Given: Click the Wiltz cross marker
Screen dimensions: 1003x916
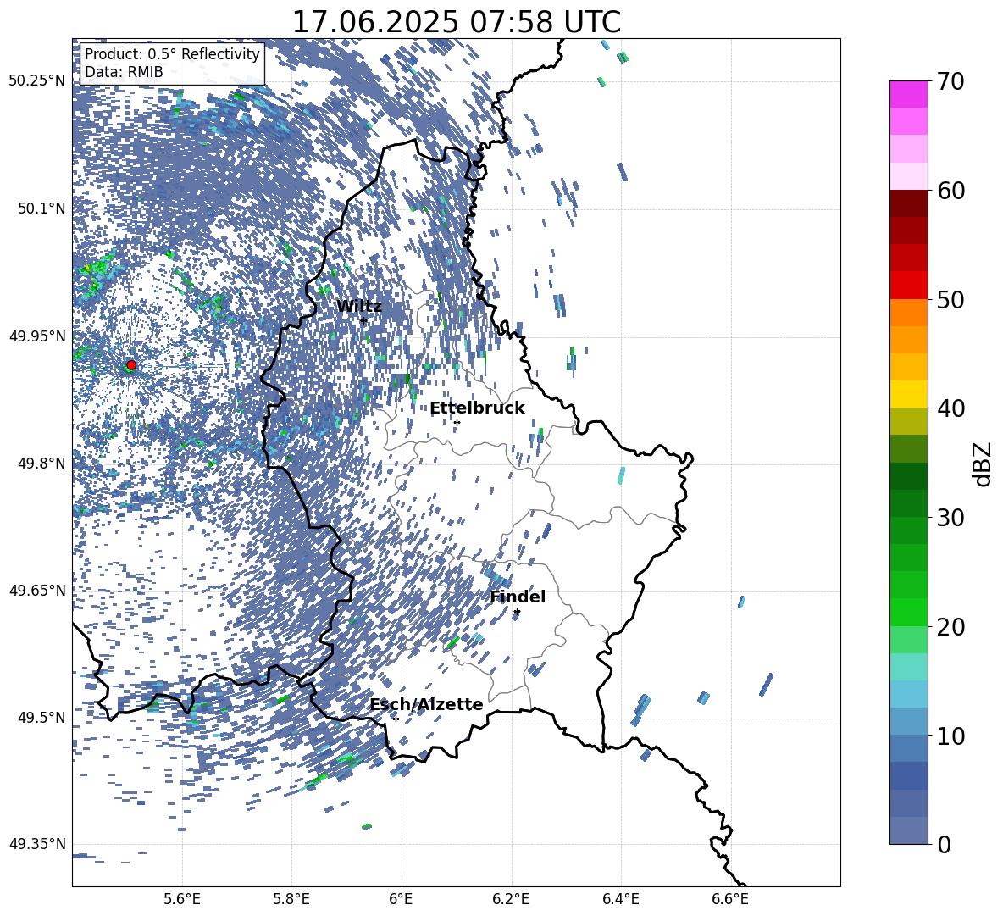Looking at the screenshot, I should pos(364,320).
